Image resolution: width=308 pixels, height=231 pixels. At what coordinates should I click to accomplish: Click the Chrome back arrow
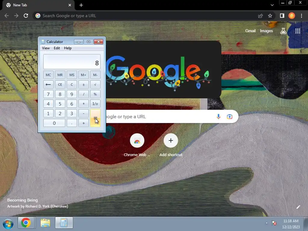[x=7, y=16]
